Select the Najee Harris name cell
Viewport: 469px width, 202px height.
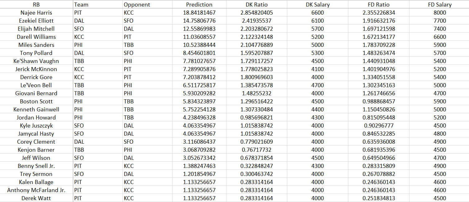click(x=36, y=13)
